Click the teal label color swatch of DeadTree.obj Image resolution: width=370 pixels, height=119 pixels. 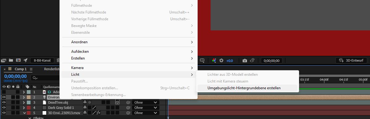point(28,102)
